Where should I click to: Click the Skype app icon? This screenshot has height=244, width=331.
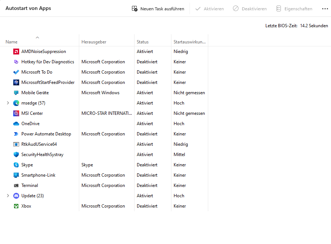pyautogui.click(x=15, y=165)
